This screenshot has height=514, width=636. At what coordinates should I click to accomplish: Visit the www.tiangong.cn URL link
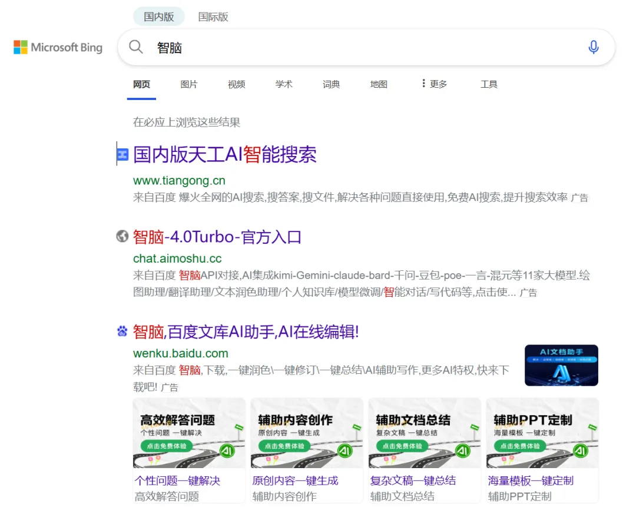click(179, 180)
